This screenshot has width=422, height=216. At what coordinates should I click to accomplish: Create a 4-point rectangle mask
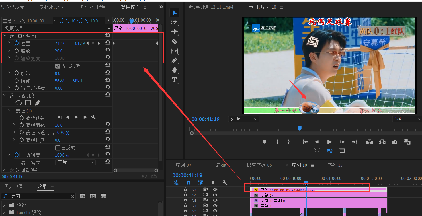click(28, 103)
